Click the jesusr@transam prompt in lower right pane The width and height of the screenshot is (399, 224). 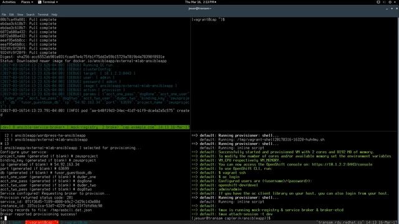(231, 218)
